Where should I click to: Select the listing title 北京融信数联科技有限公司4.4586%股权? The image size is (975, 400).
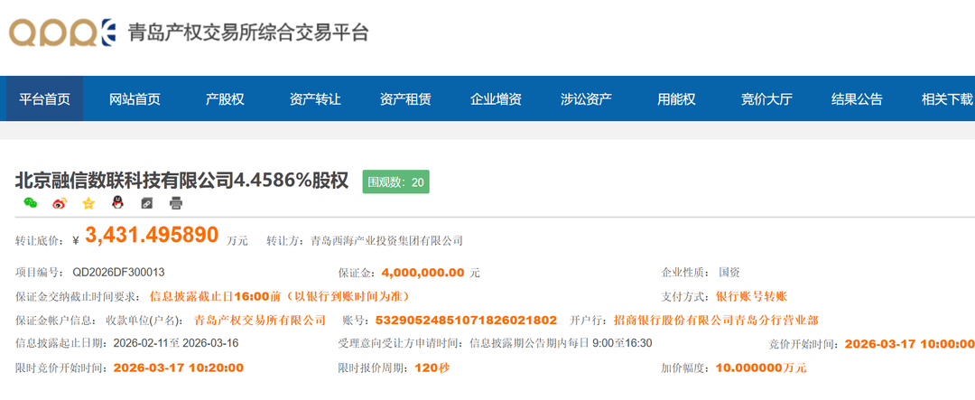[181, 181]
